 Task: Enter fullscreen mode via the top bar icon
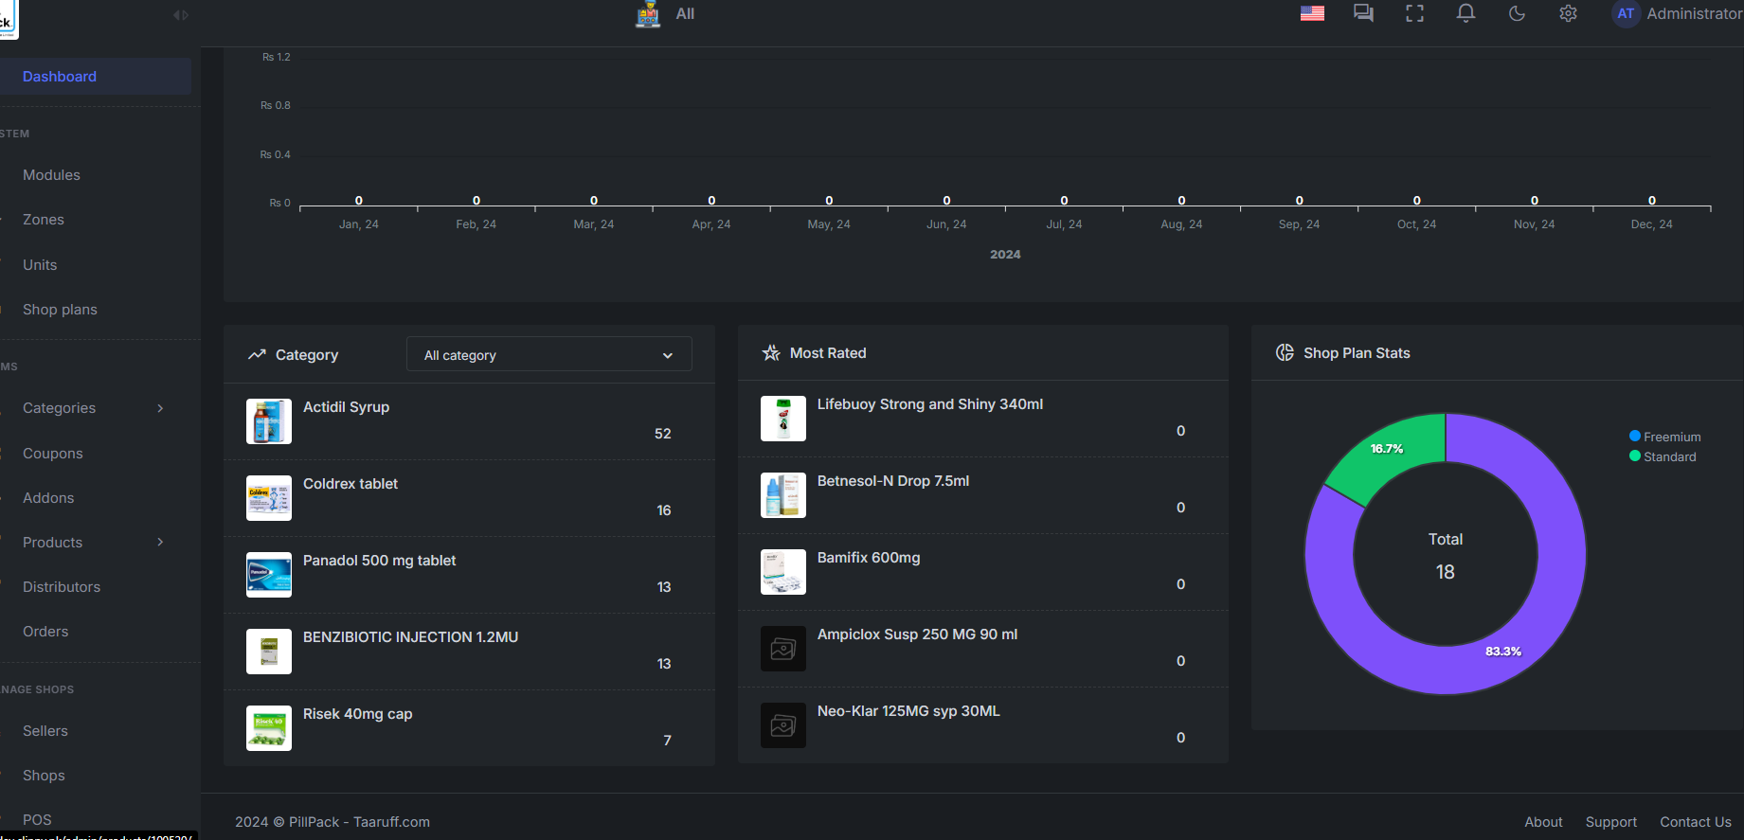(1414, 13)
